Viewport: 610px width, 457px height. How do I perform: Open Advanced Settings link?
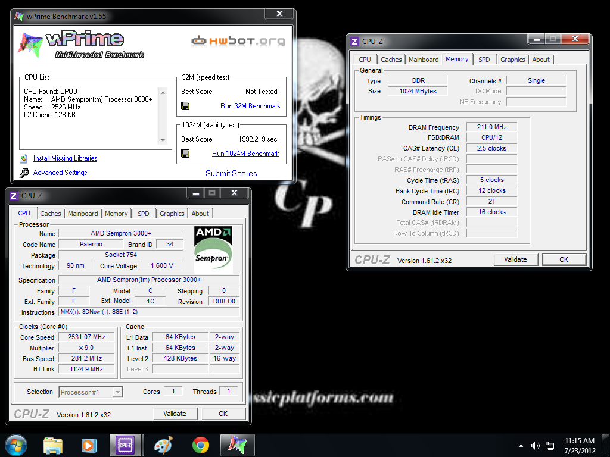click(x=60, y=173)
